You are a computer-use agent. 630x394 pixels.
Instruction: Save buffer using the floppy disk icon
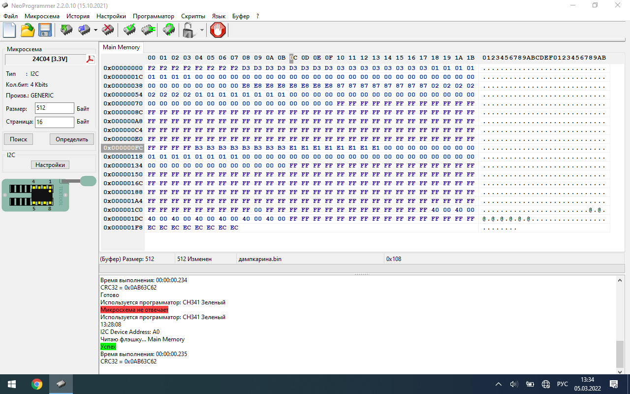click(45, 31)
